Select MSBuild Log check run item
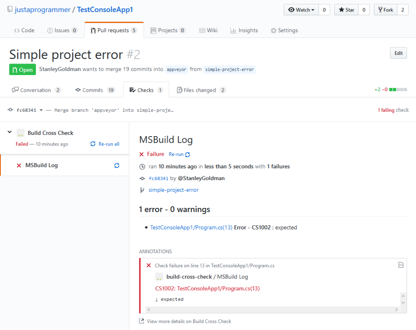416x330 pixels. (x=64, y=165)
